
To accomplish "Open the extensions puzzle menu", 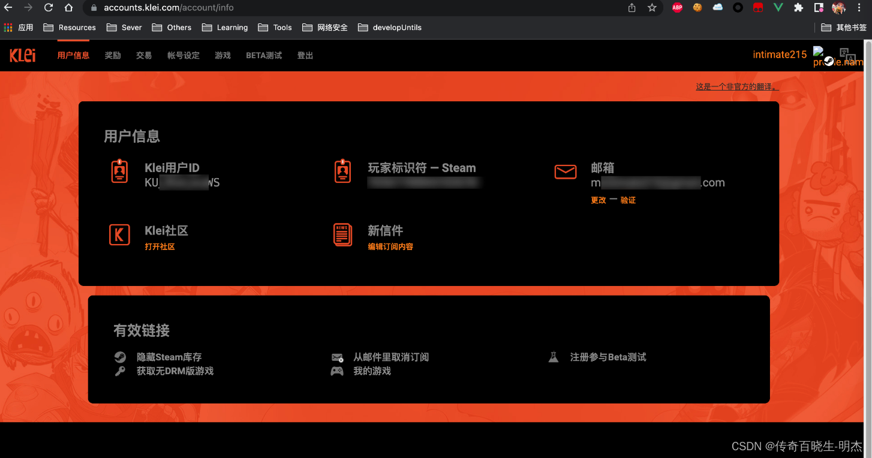I will tap(798, 8).
